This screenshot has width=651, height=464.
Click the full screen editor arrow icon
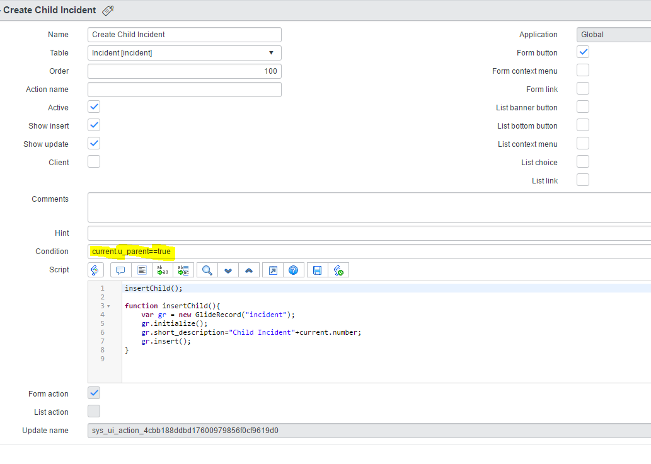[273, 270]
